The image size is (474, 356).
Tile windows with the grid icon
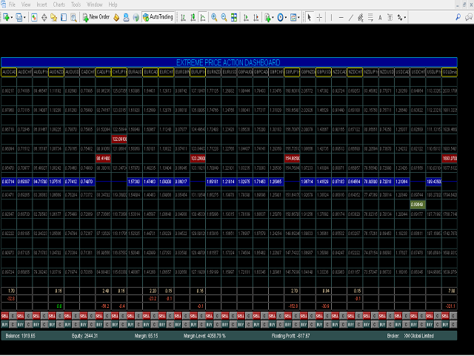coord(234,17)
